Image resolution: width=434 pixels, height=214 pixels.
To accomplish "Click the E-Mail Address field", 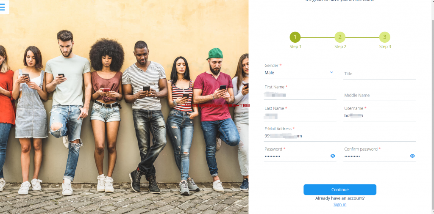I will pos(340,136).
